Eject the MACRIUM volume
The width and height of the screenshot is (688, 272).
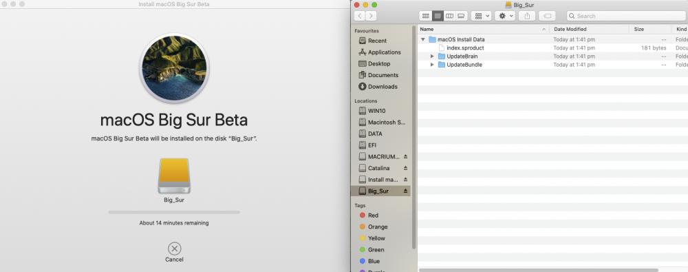pos(405,156)
